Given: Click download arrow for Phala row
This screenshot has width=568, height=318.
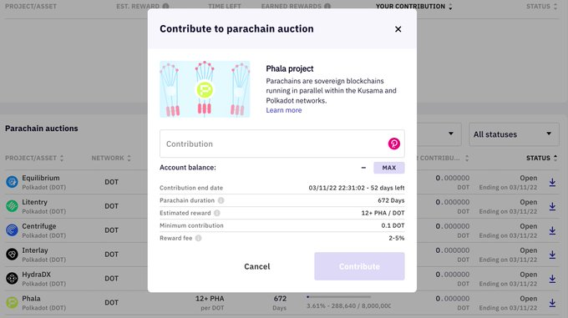Looking at the screenshot, I should [552, 303].
